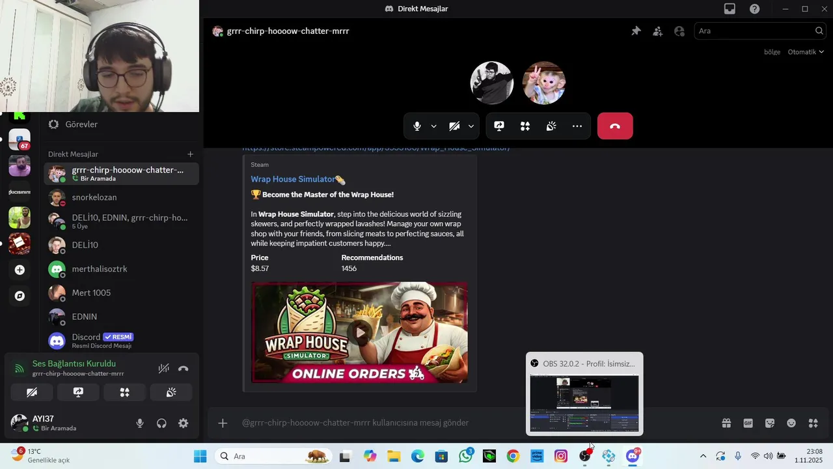Open the Mert 1005 conversation
Viewport: 833px width, 469px height.
pos(121,292)
